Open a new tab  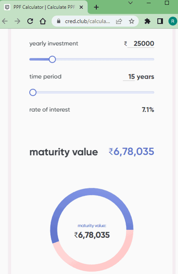pos(96,7)
